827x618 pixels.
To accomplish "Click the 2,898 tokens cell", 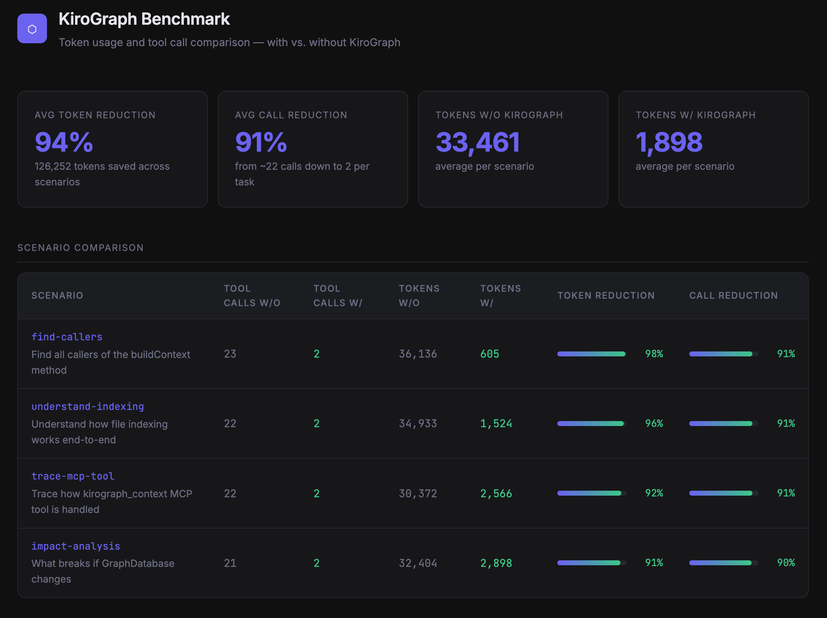I will pyautogui.click(x=496, y=563).
